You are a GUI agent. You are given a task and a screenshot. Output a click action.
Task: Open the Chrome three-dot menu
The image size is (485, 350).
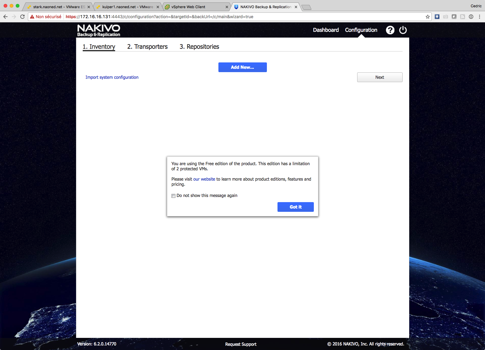click(x=479, y=17)
